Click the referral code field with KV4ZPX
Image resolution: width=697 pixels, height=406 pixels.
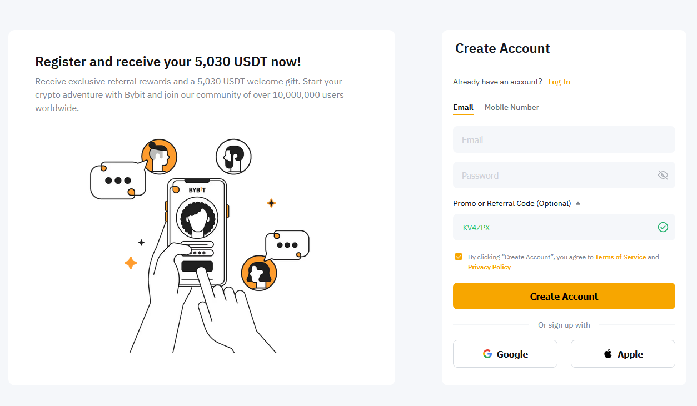click(x=556, y=227)
